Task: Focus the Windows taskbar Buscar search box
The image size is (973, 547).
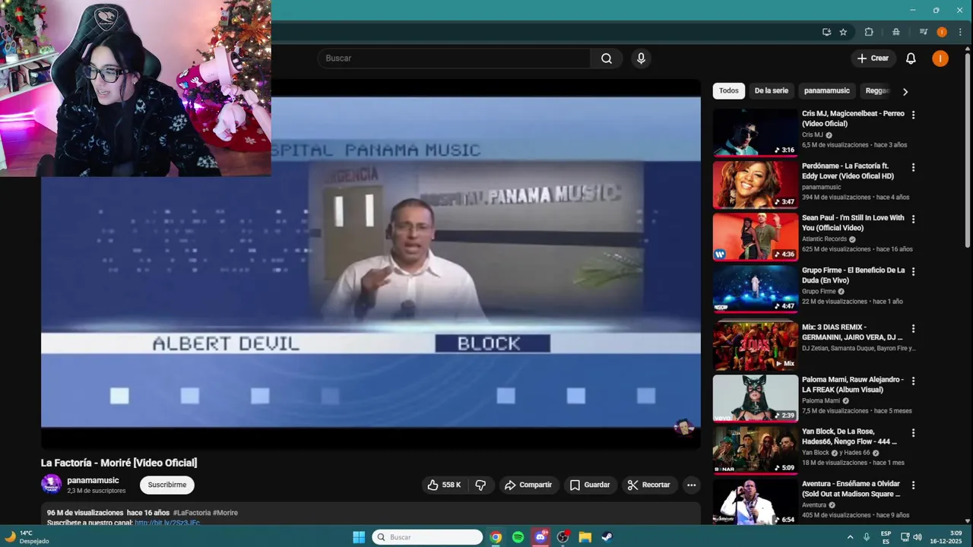Action: (x=427, y=537)
